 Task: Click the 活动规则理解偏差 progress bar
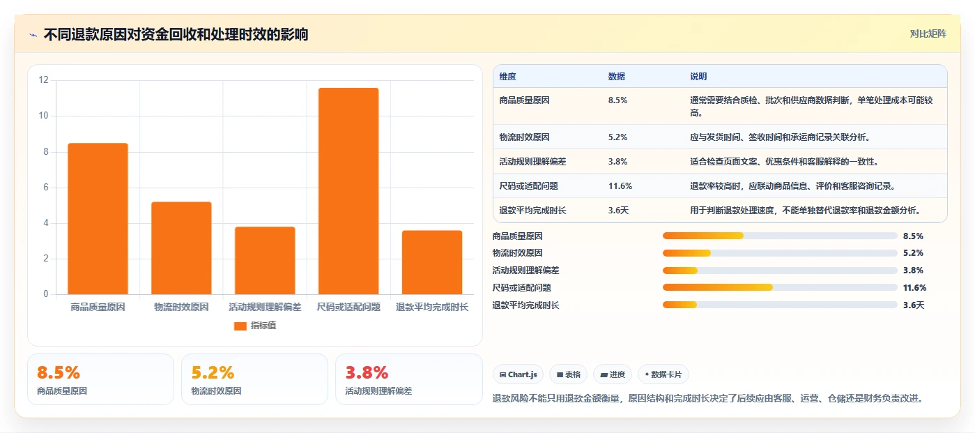(x=780, y=271)
